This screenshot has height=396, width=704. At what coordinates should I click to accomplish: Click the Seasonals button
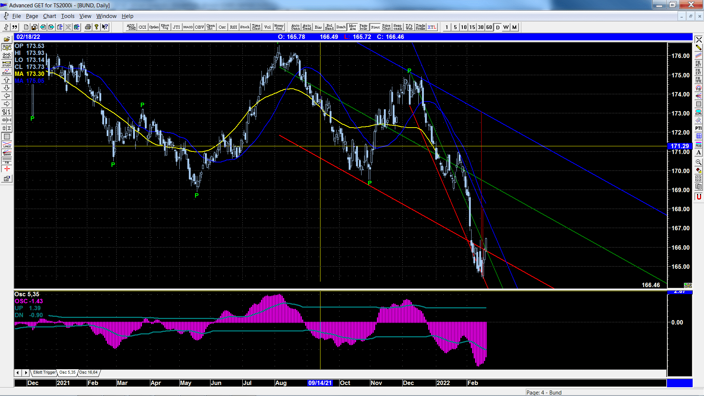click(x=398, y=27)
